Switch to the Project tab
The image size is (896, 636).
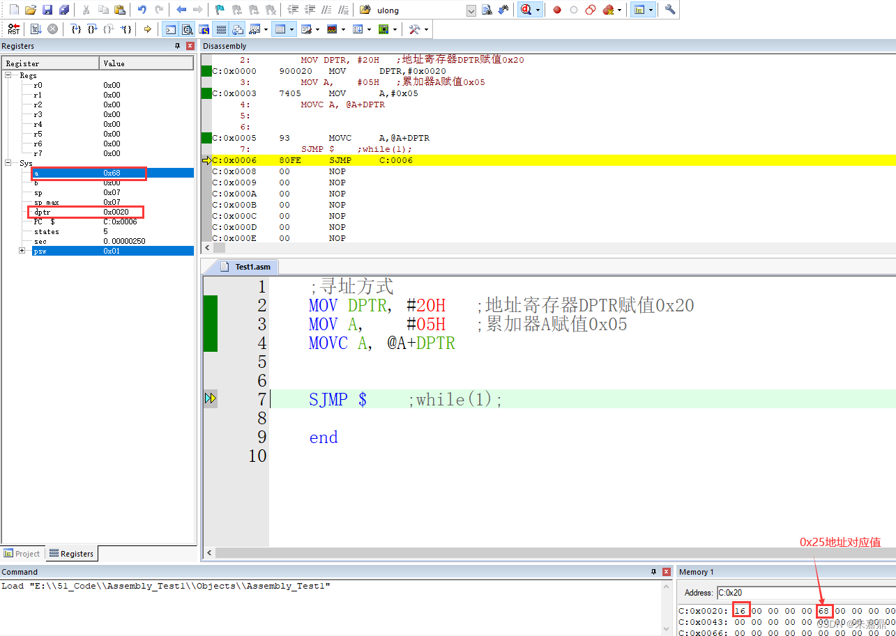(x=22, y=554)
